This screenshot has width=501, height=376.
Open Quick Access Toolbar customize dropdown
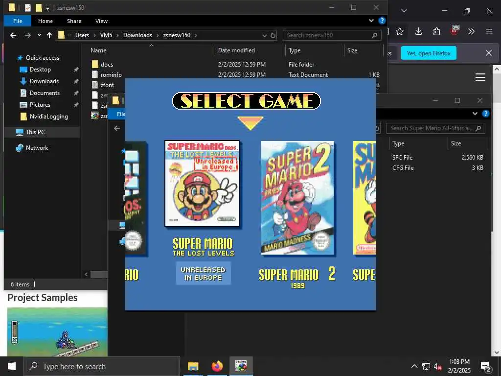(47, 8)
